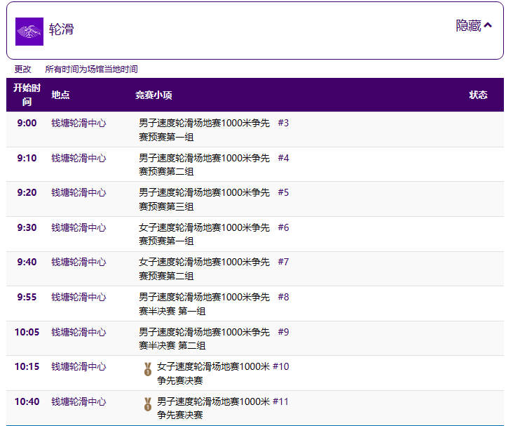Open event 女子速度轮滑场地赛1000米争先赛决赛
The height and width of the screenshot is (426, 513).
click(x=214, y=373)
